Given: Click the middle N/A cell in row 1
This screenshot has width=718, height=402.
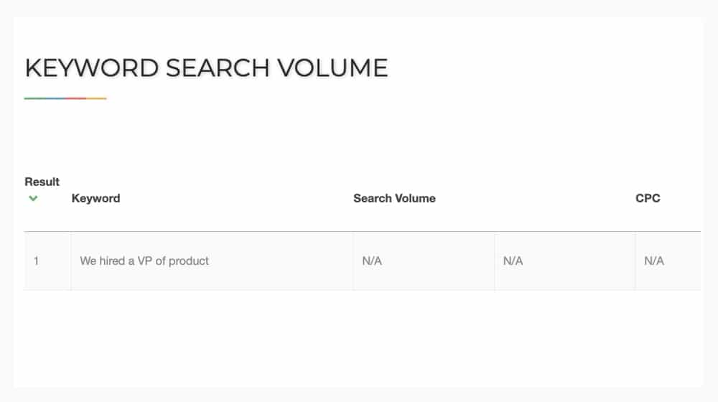Looking at the screenshot, I should coord(565,261).
